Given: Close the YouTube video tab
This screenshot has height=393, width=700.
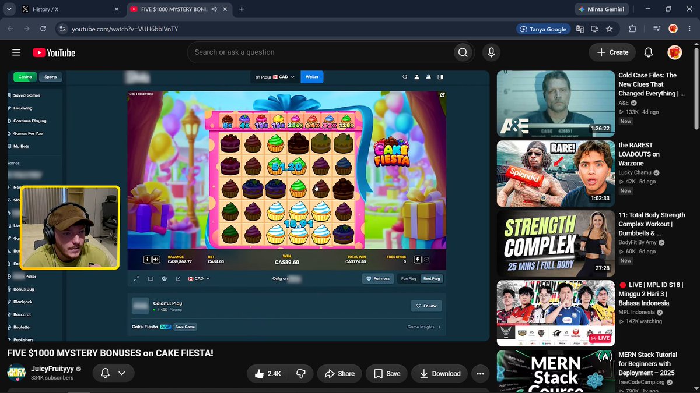Looking at the screenshot, I should coord(226,9).
